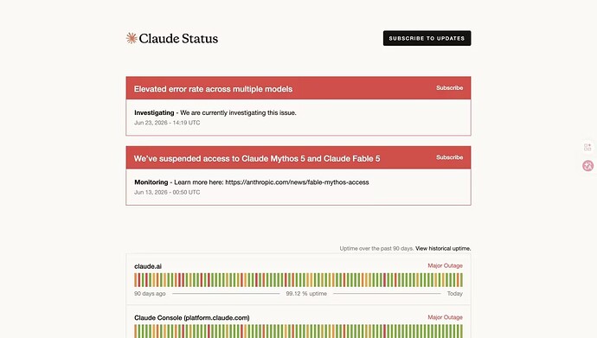Click the Subscribe to Updates button
The height and width of the screenshot is (338, 597).
427,38
